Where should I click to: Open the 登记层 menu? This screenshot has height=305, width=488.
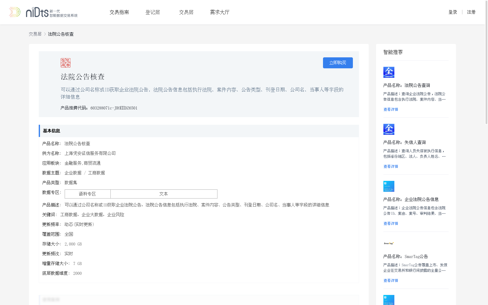tap(152, 12)
